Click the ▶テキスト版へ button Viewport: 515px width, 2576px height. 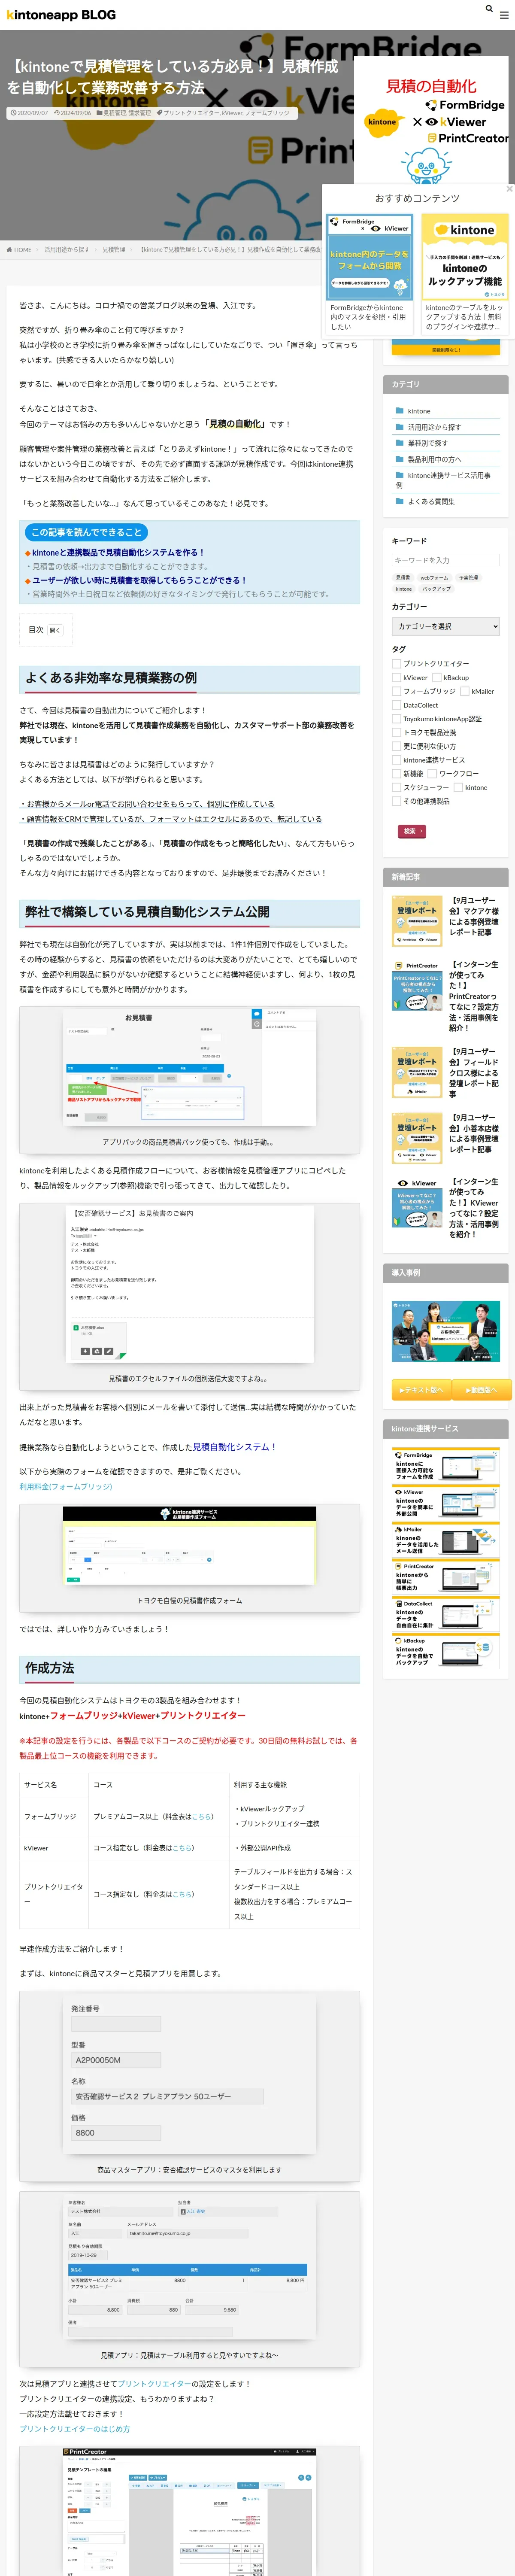pyautogui.click(x=422, y=1390)
